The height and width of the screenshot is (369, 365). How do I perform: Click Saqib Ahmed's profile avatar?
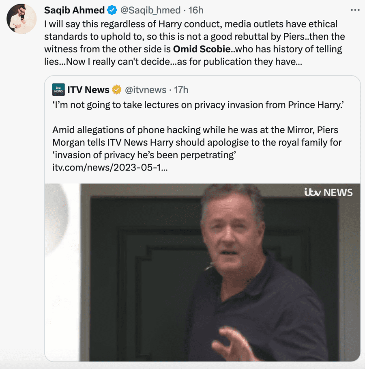tap(22, 19)
